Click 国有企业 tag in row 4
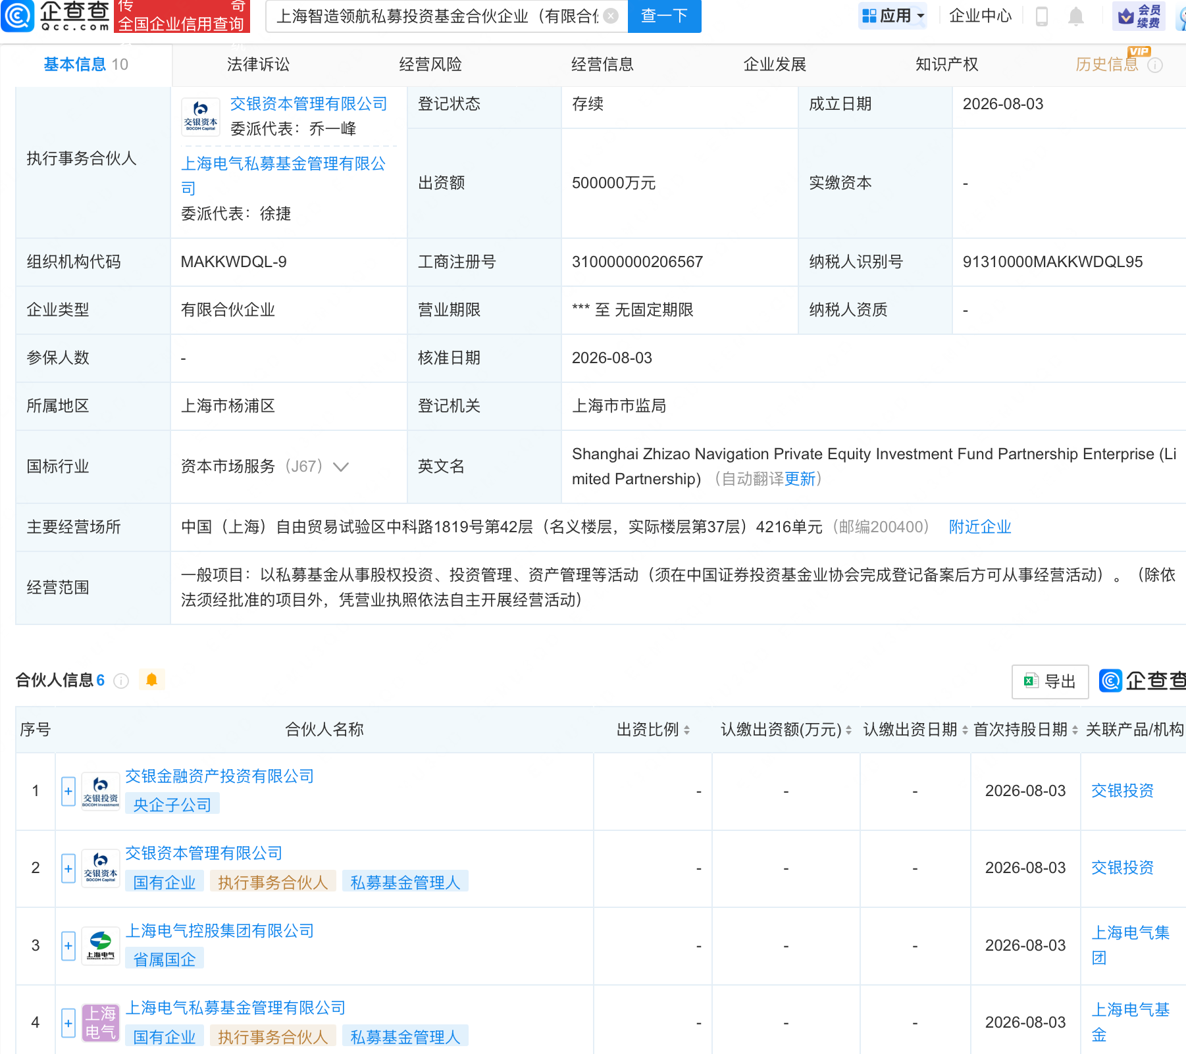Screen dimensions: 1186x1054 (x=165, y=1037)
